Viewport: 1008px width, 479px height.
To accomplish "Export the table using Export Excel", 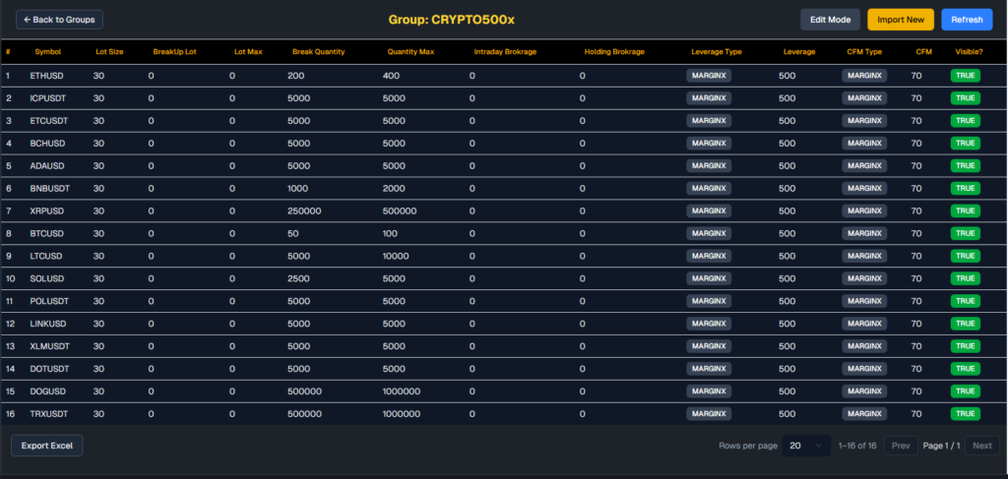I will pyautogui.click(x=47, y=446).
